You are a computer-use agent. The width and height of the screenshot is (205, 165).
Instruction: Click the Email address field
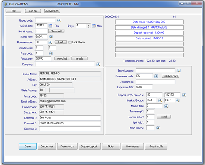point(70,101)
